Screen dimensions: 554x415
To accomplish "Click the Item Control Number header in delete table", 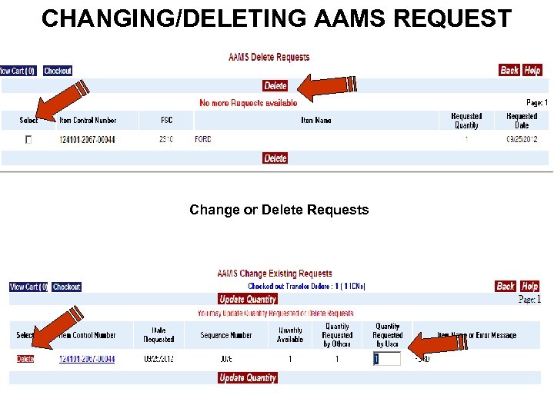I will (x=88, y=120).
